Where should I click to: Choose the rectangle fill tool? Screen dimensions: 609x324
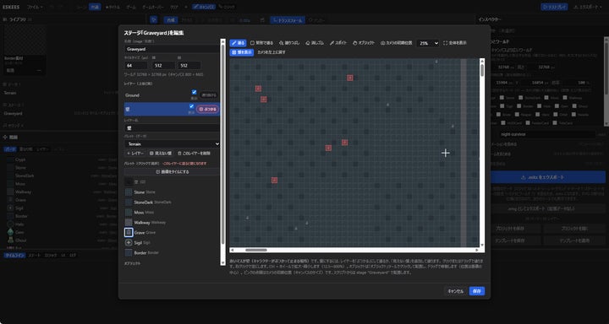pos(261,43)
